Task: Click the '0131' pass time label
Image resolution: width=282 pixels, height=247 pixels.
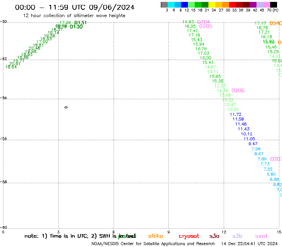Action: [80, 22]
